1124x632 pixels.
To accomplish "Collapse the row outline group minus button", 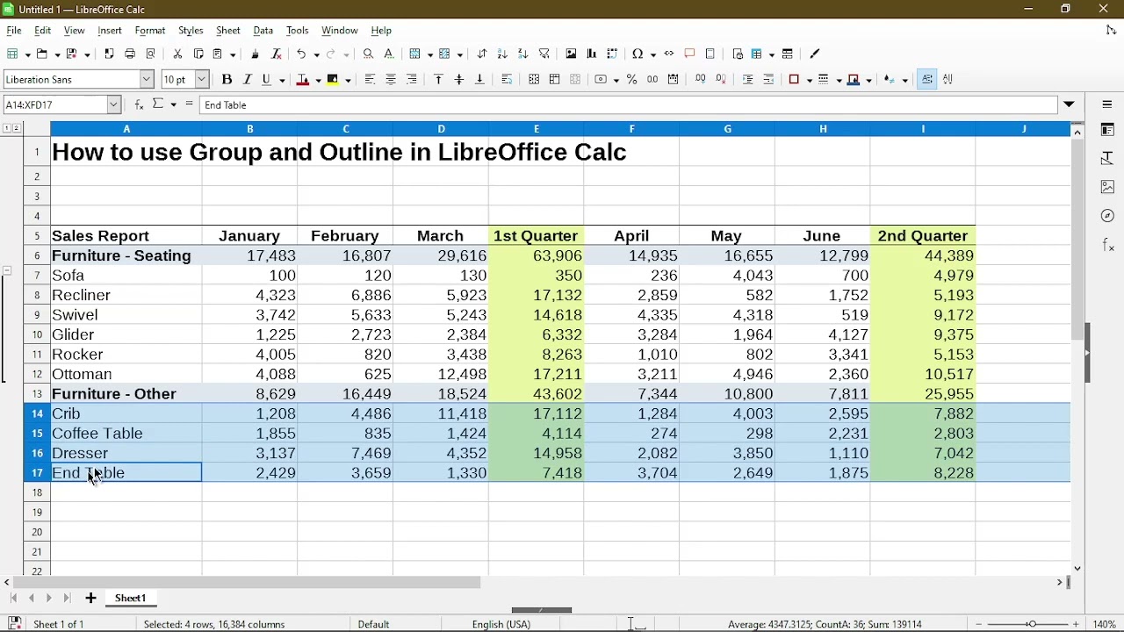I will pyautogui.click(x=7, y=271).
